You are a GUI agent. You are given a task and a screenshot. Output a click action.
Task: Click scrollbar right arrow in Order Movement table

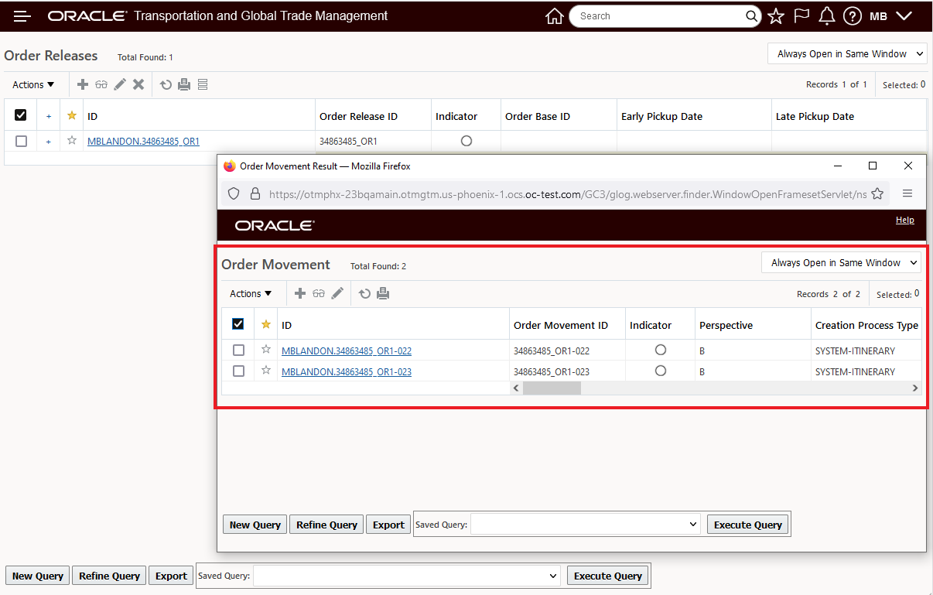(915, 388)
